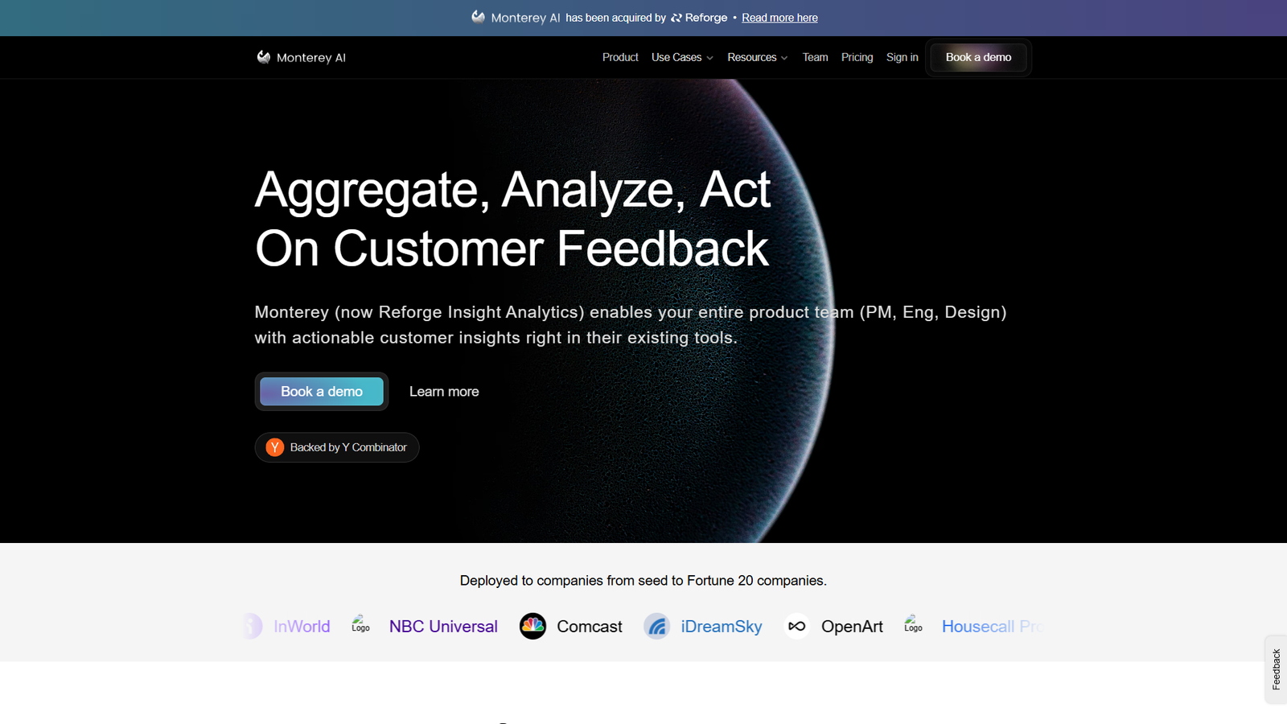Expand the Use Cases dropdown chevron
This screenshot has height=724, width=1287.
pos(710,58)
